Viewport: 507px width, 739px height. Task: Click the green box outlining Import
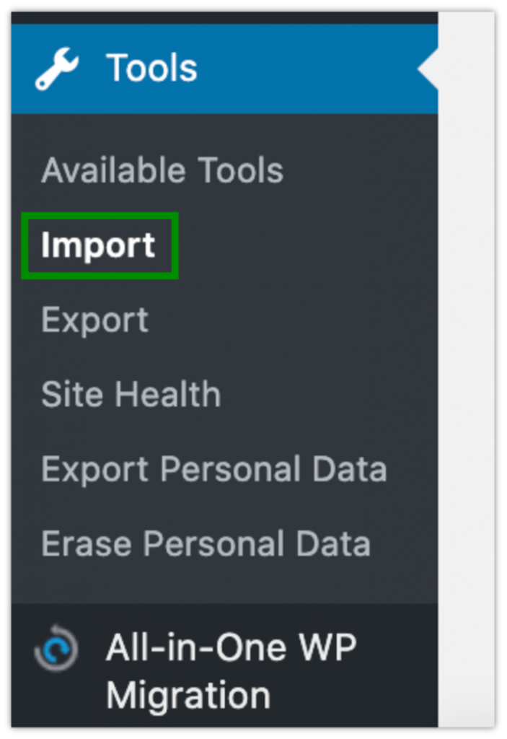(100, 215)
